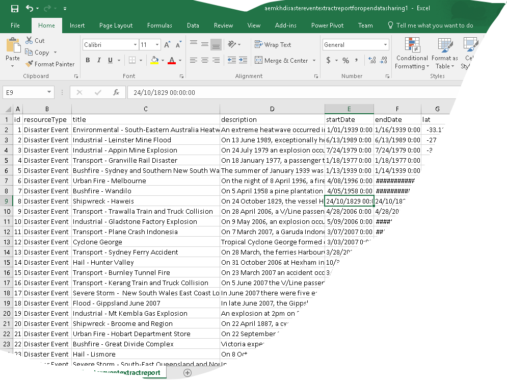507x380 pixels.
Task: Toggle italic formatting
Action: (98, 60)
